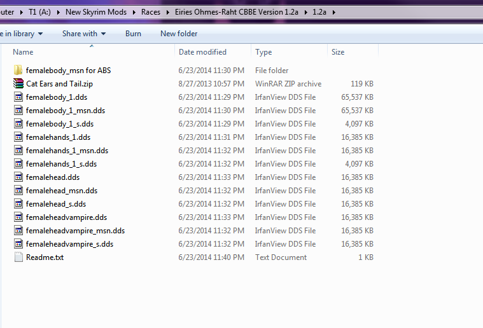Click the 1 KB size of Readme.txt
Viewport: 483px width, 328px height.
click(x=366, y=257)
